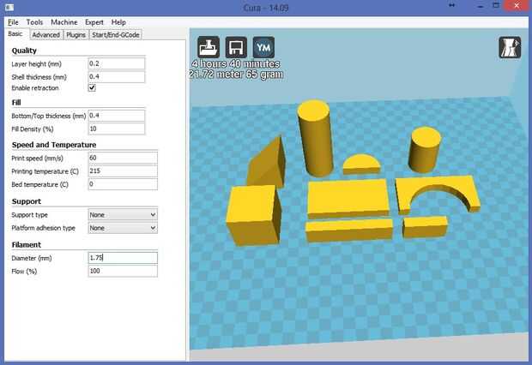Select the tall cylinder model
Image resolution: width=532 pixels, height=365 pixels.
tap(315, 139)
